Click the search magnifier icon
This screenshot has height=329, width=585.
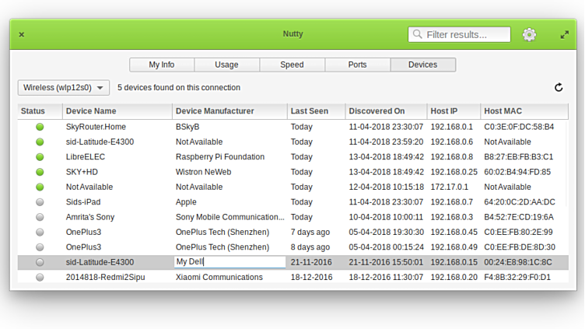coord(418,34)
